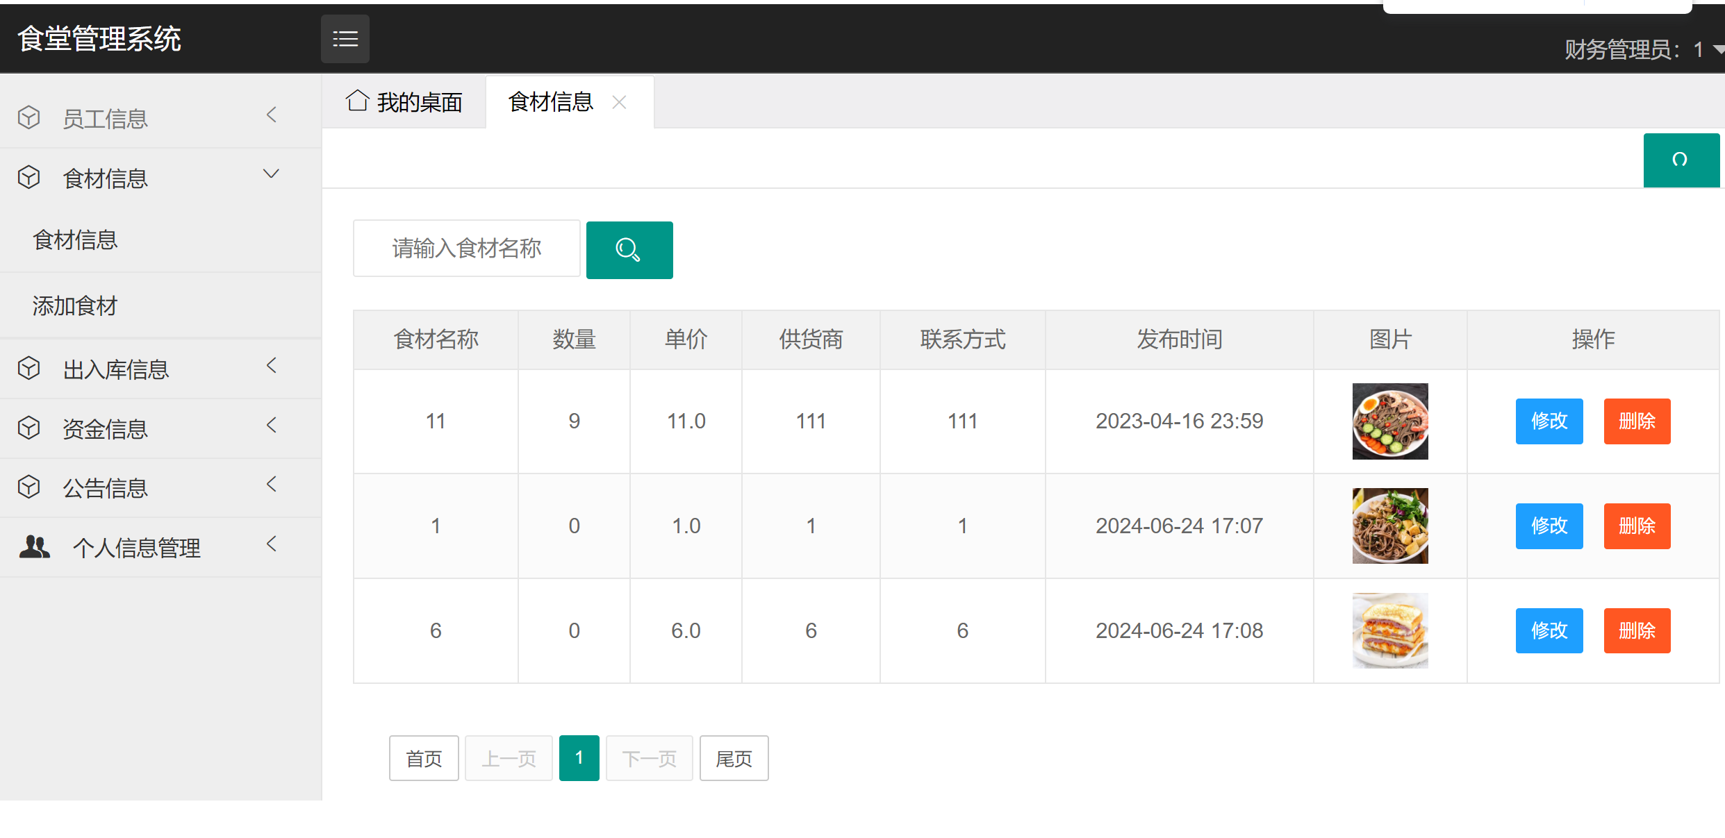Close the 食材信息 tab
Image resolution: width=1725 pixels, height=838 pixels.
[619, 103]
